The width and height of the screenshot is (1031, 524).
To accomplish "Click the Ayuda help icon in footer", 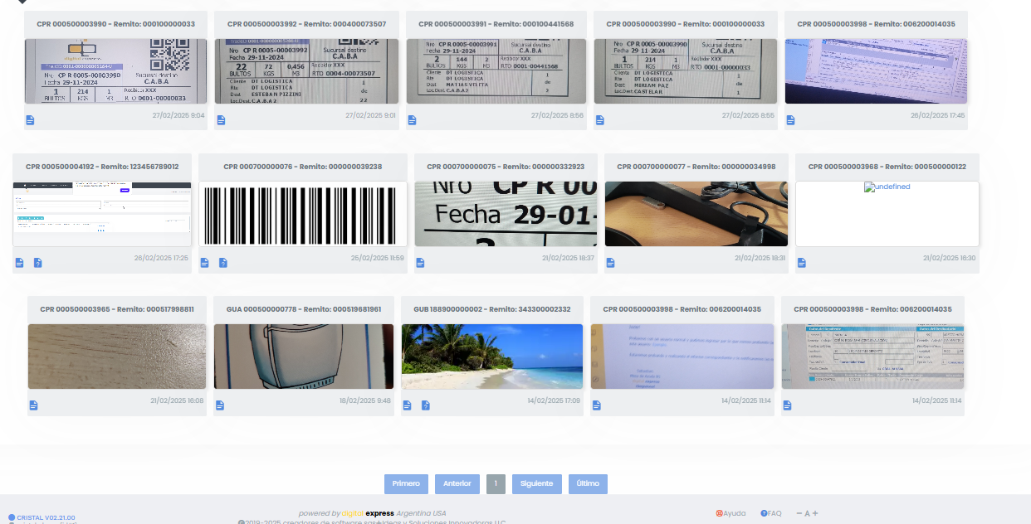I will pos(719,513).
